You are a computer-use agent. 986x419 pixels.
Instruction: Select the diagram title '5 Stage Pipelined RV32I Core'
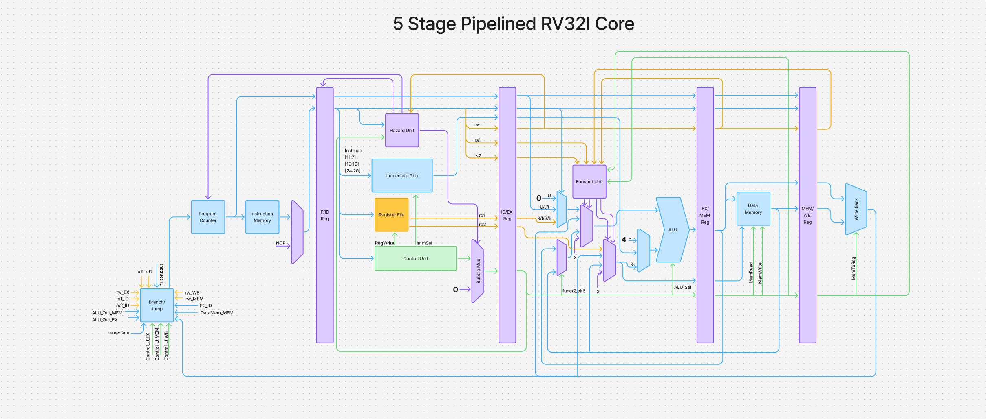click(x=514, y=24)
